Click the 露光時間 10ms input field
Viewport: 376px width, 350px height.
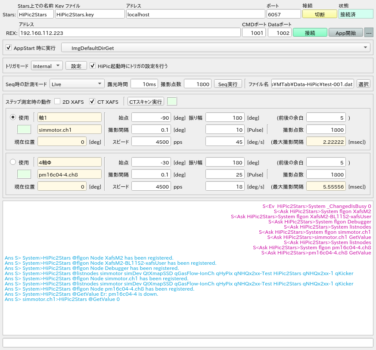click(x=144, y=84)
